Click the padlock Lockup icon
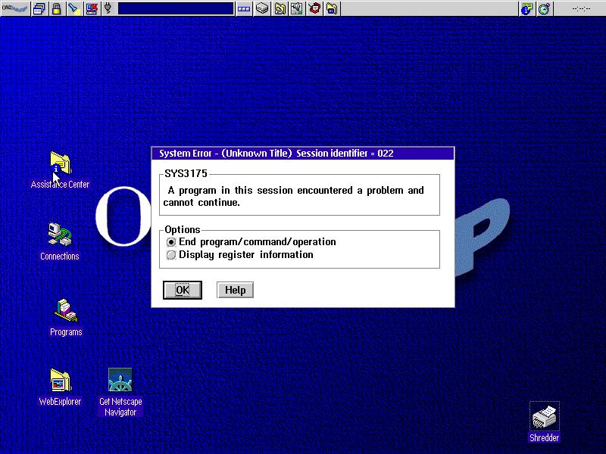This screenshot has height=454, width=606. [56, 8]
